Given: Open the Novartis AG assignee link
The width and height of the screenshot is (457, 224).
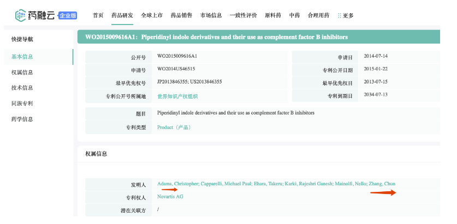Looking at the screenshot, I should [x=170, y=197].
